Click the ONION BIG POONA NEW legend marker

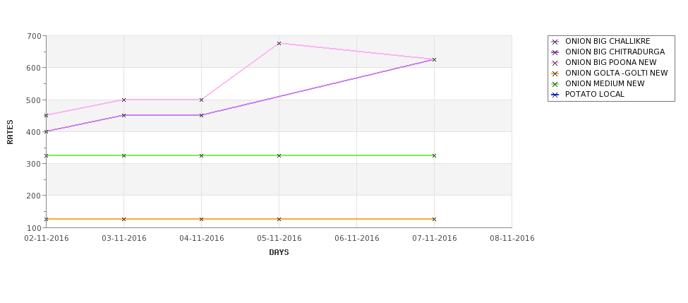(x=555, y=63)
